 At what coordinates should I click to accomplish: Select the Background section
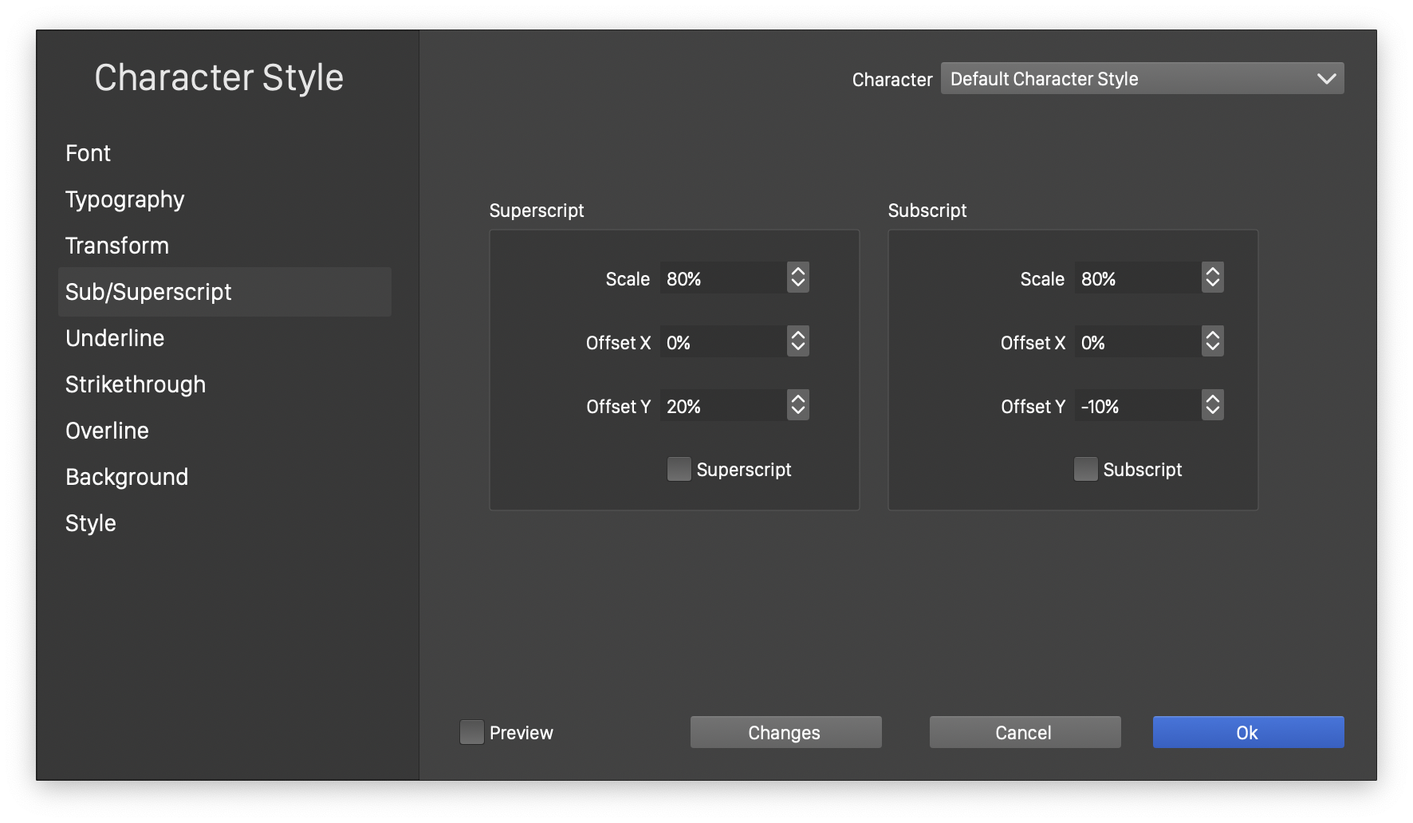127,477
